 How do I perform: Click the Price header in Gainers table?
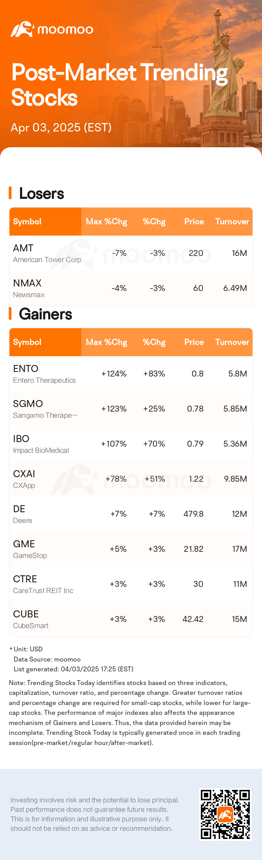(x=194, y=342)
